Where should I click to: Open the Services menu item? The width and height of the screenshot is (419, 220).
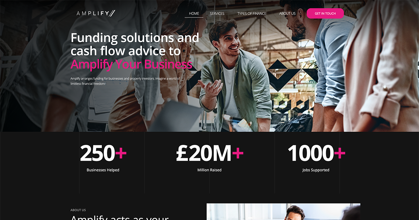coord(217,14)
